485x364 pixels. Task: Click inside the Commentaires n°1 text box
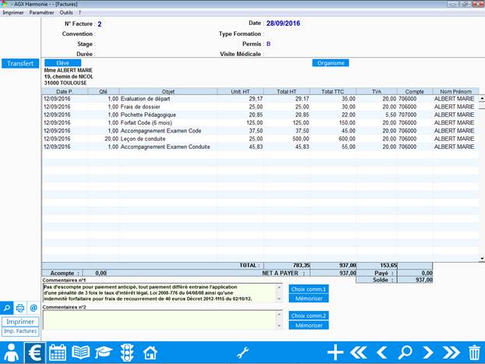[x=160, y=293]
